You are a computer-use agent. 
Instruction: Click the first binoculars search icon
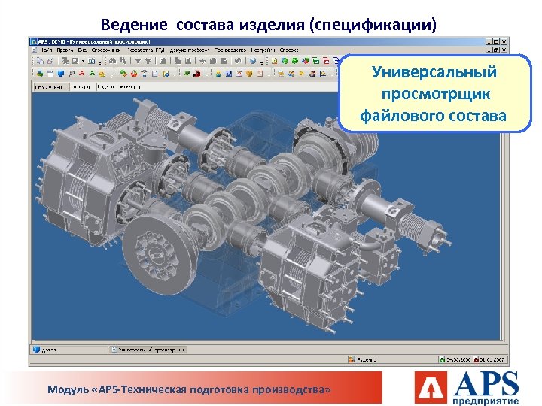pos(113,61)
